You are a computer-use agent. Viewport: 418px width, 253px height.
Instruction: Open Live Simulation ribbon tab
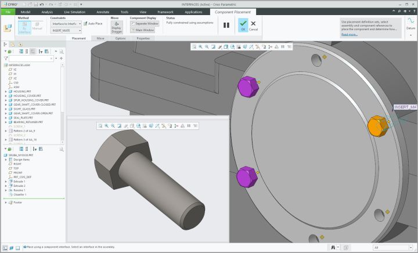pos(75,12)
